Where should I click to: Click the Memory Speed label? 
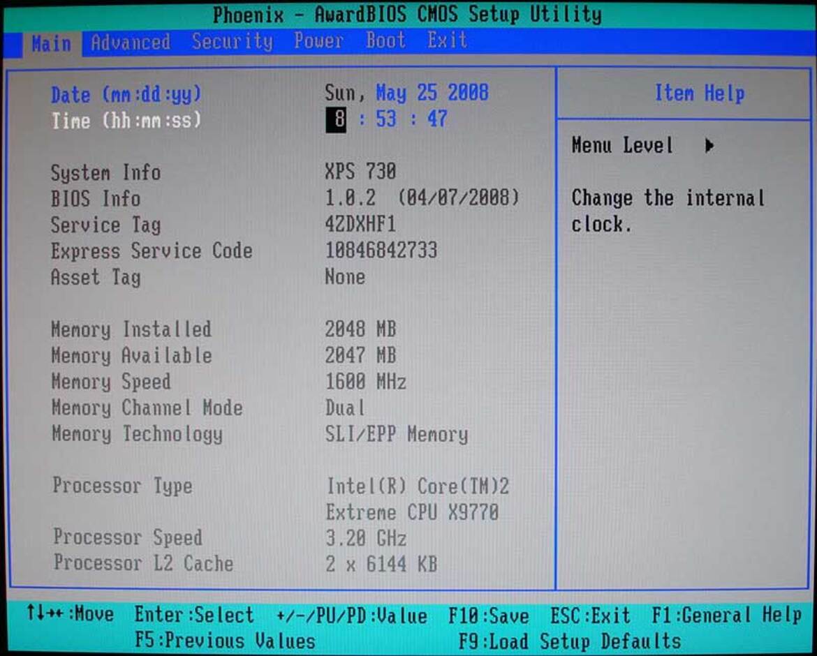pos(111,382)
